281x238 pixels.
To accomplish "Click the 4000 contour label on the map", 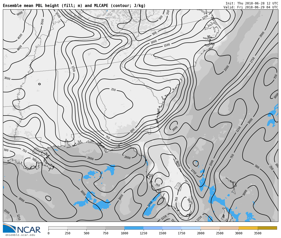I will (19, 48).
